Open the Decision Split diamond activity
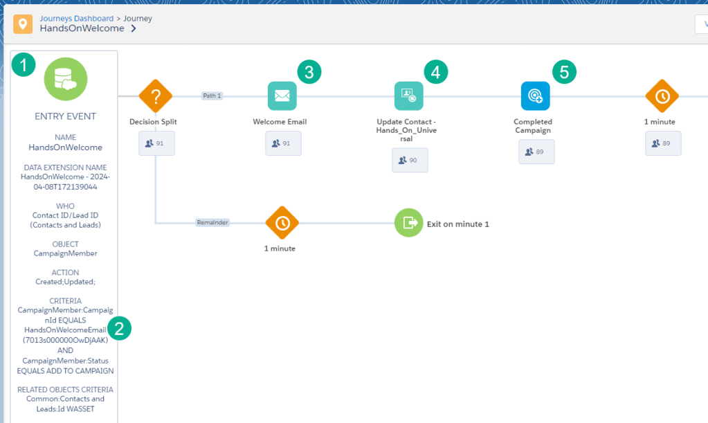Image resolution: width=708 pixels, height=423 pixels. pos(156,96)
